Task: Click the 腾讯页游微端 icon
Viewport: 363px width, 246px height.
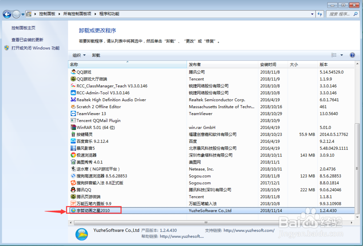Action: [73, 197]
